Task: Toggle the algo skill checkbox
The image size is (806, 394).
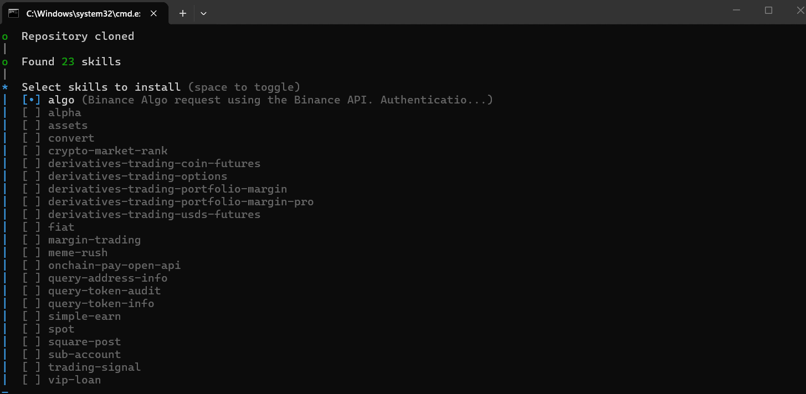Action: click(32, 100)
